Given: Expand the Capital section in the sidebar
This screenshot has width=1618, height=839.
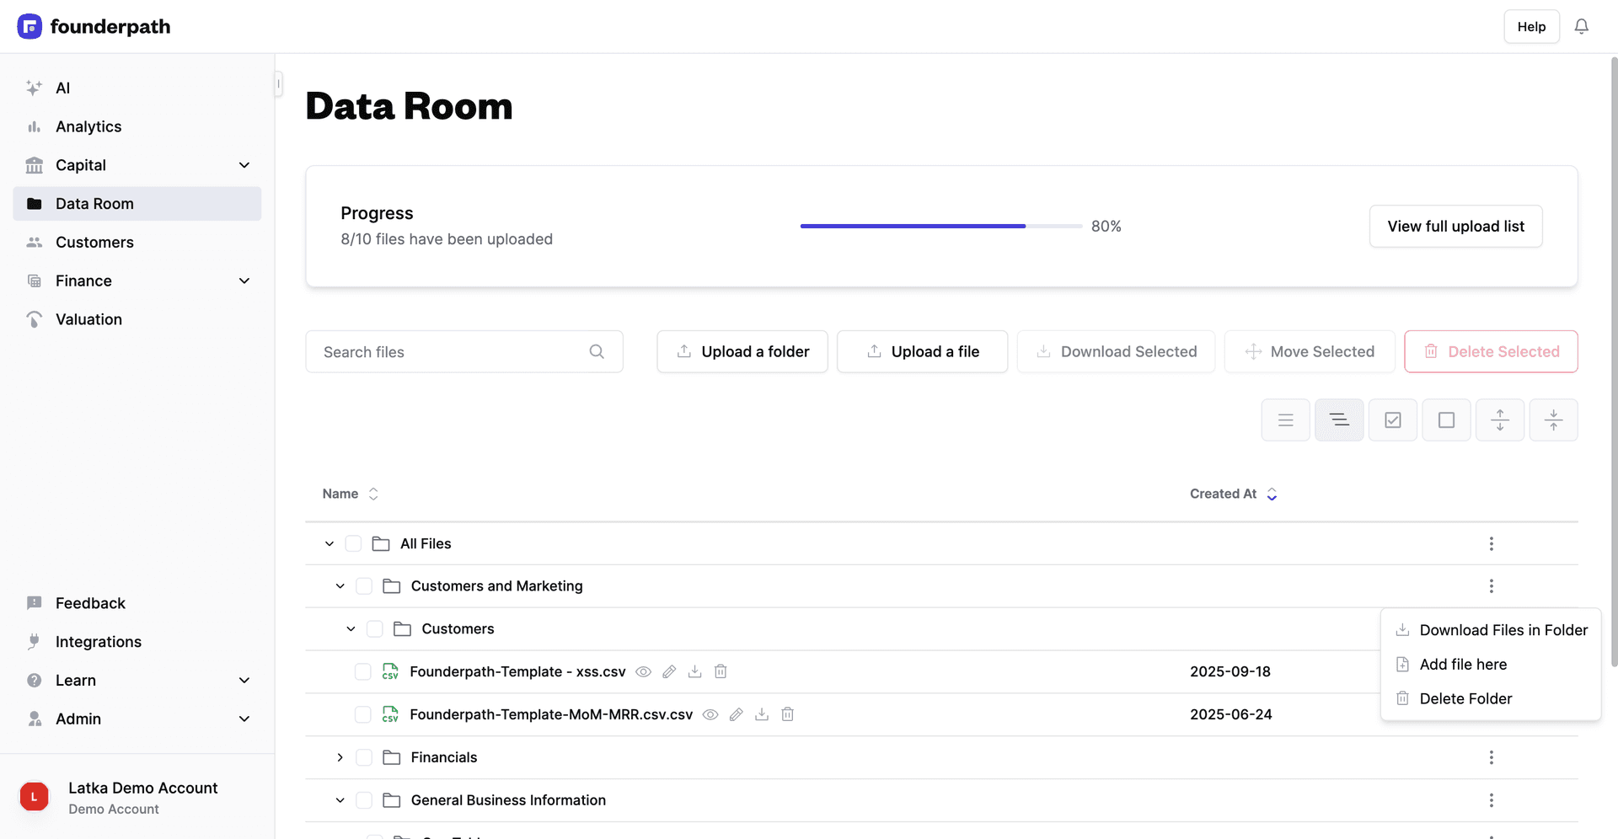Looking at the screenshot, I should tap(244, 165).
